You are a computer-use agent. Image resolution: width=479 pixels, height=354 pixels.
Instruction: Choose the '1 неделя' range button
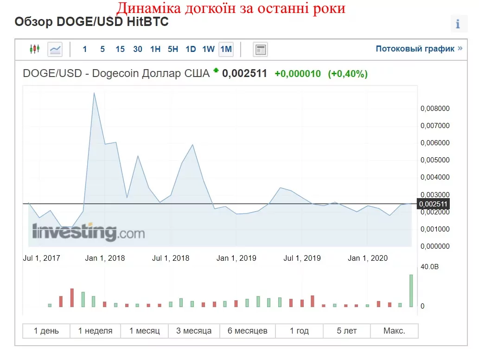point(96,331)
